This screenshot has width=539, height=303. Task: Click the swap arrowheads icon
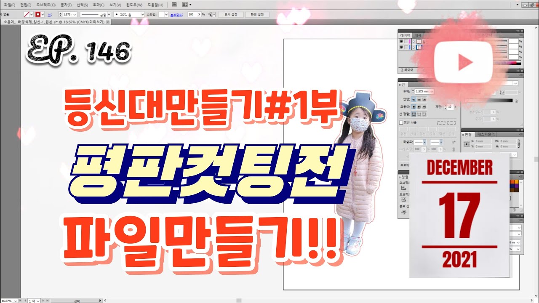(454, 142)
